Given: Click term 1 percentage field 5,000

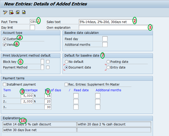Looking at the screenshot, I should [27, 96].
